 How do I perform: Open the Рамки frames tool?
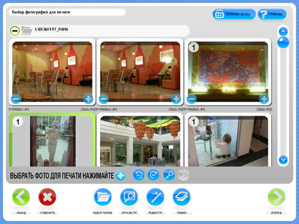point(182,197)
